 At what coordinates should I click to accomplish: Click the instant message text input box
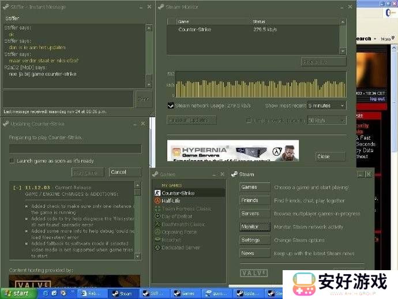pyautogui.click(x=68, y=99)
